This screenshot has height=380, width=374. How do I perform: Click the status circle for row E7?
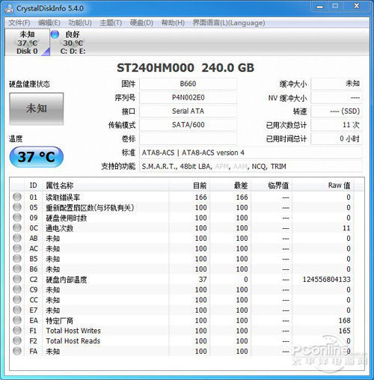17,310
